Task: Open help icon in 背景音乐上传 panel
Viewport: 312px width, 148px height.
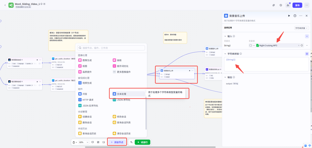Action: pyautogui.click(x=295, y=16)
